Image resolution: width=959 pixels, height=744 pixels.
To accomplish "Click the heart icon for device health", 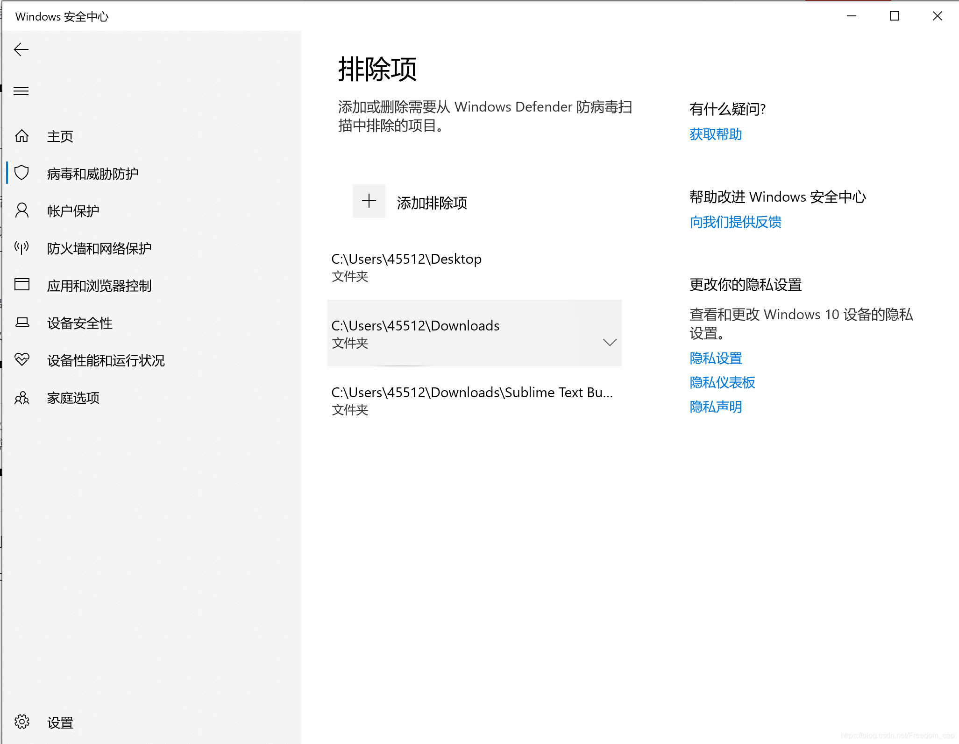I will (x=21, y=360).
